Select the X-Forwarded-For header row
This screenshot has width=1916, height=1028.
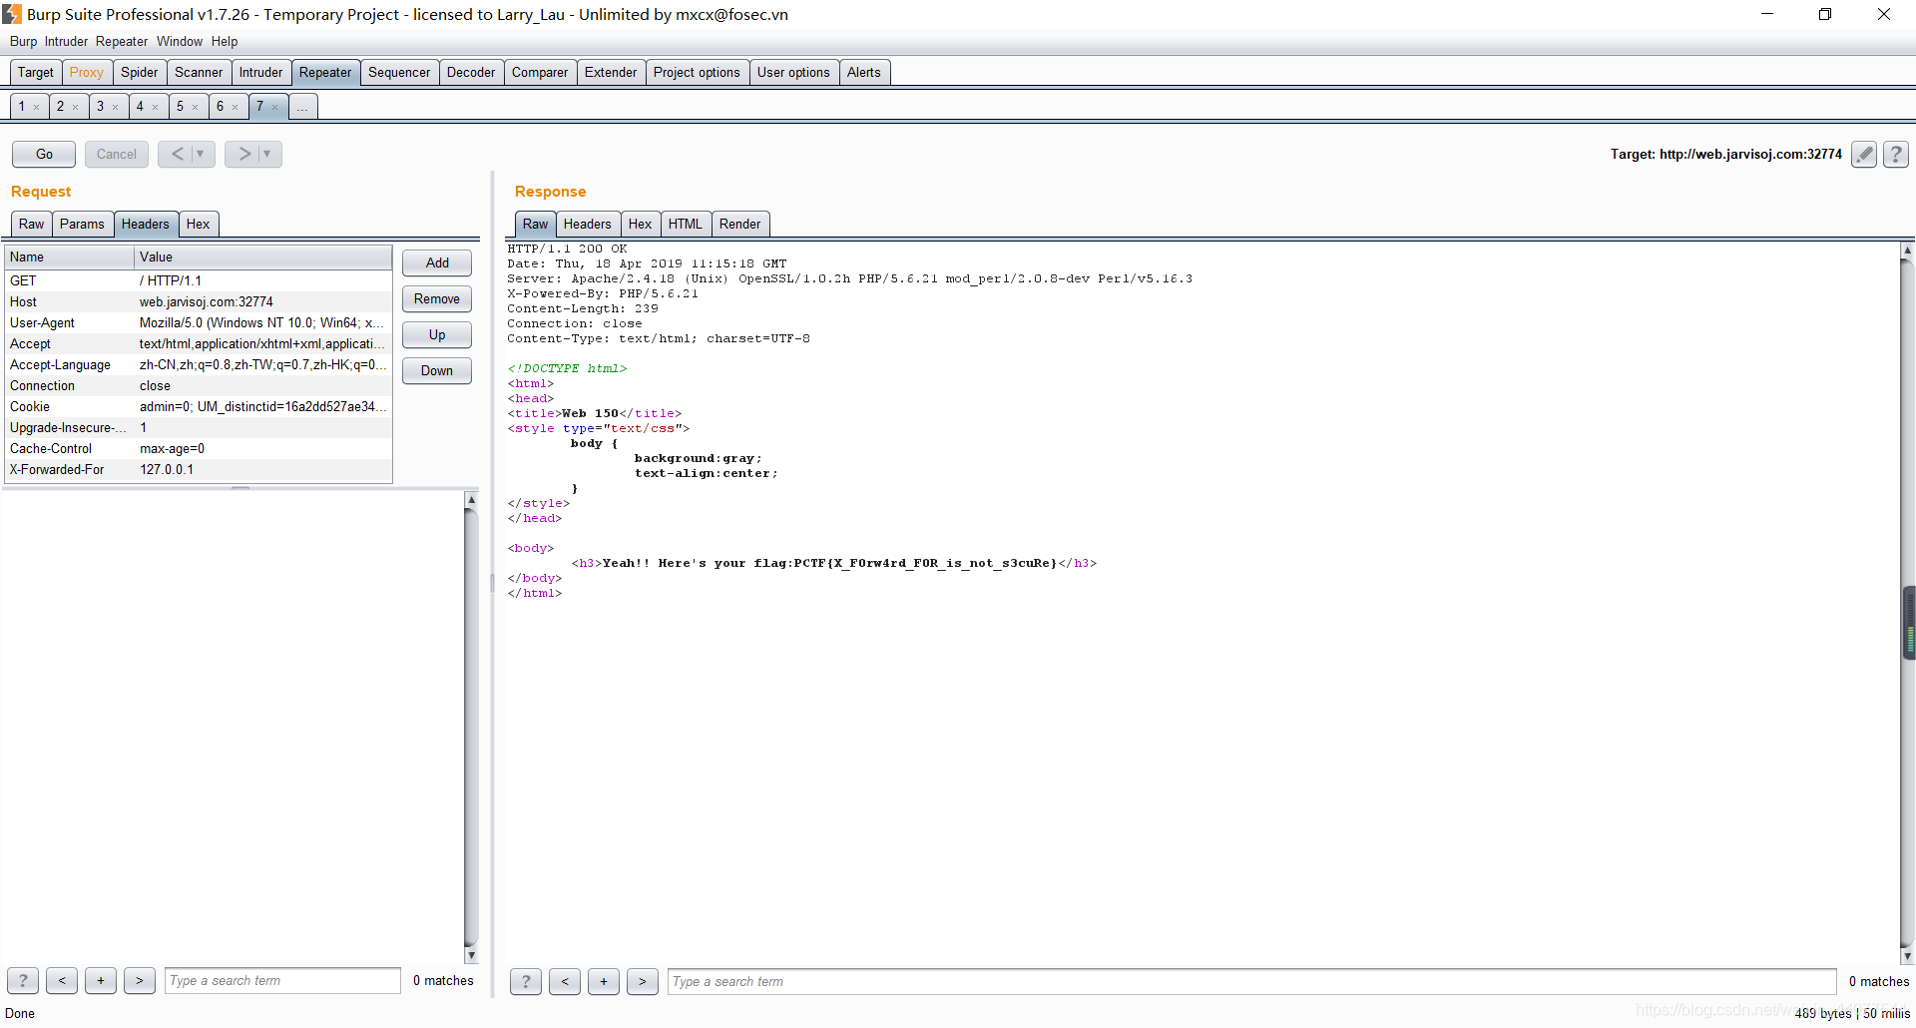click(199, 469)
